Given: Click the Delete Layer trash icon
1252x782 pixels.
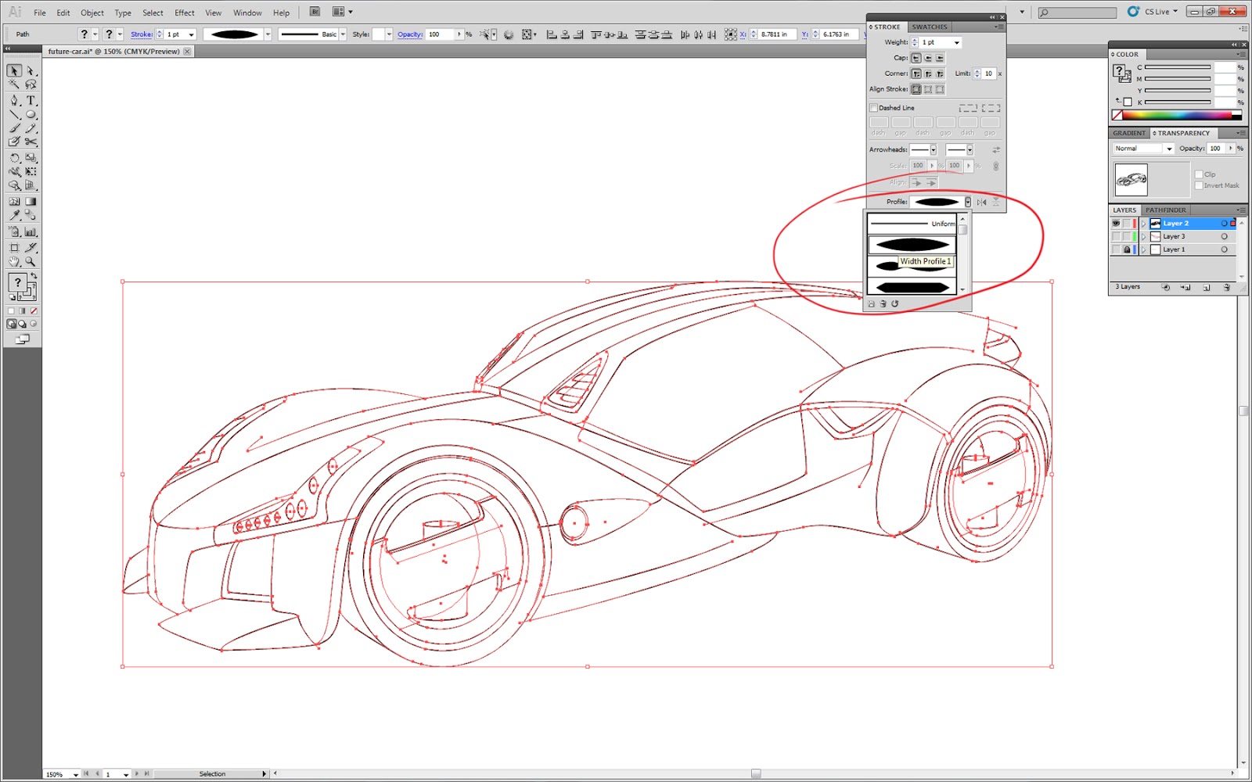Looking at the screenshot, I should pyautogui.click(x=1227, y=288).
